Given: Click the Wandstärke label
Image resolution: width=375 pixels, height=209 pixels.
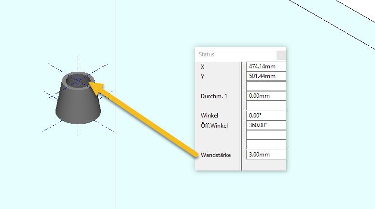Looking at the screenshot, I should [216, 155].
